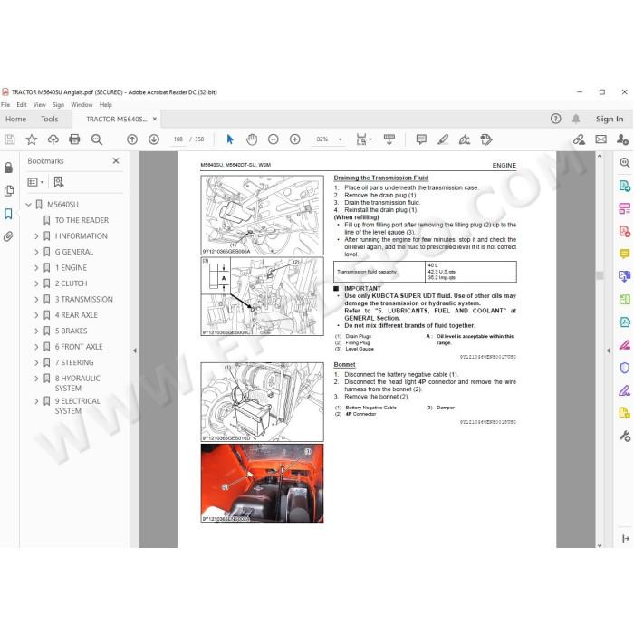Close the Bookmarks panel

coord(116,161)
